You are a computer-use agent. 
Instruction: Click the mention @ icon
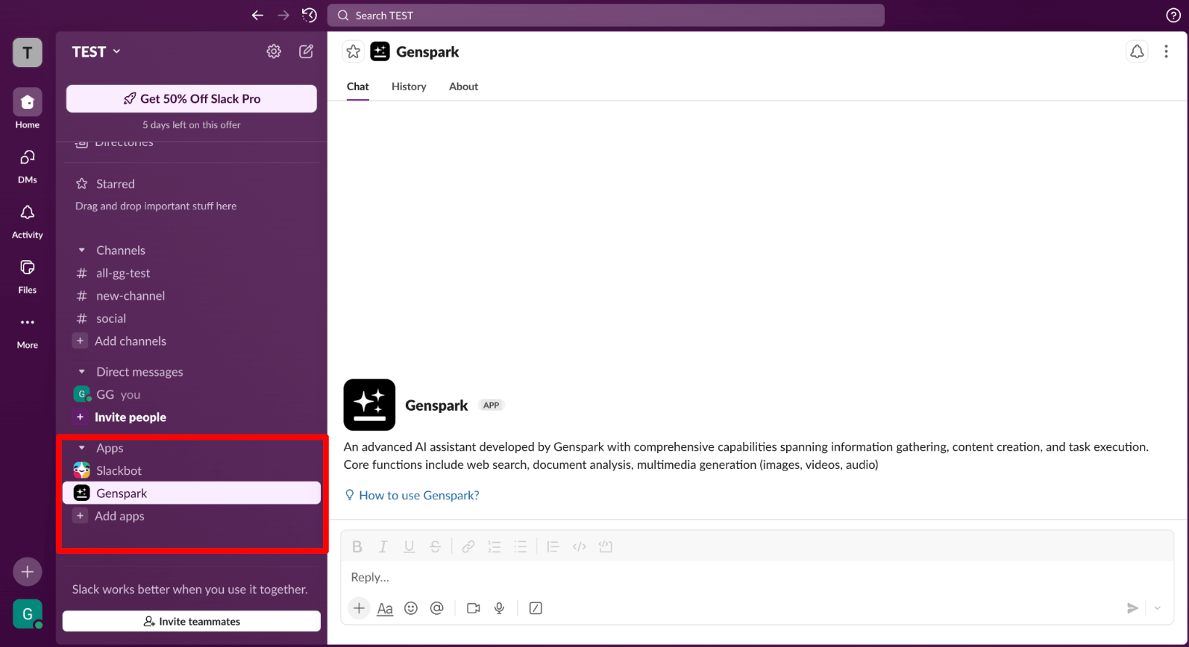436,608
